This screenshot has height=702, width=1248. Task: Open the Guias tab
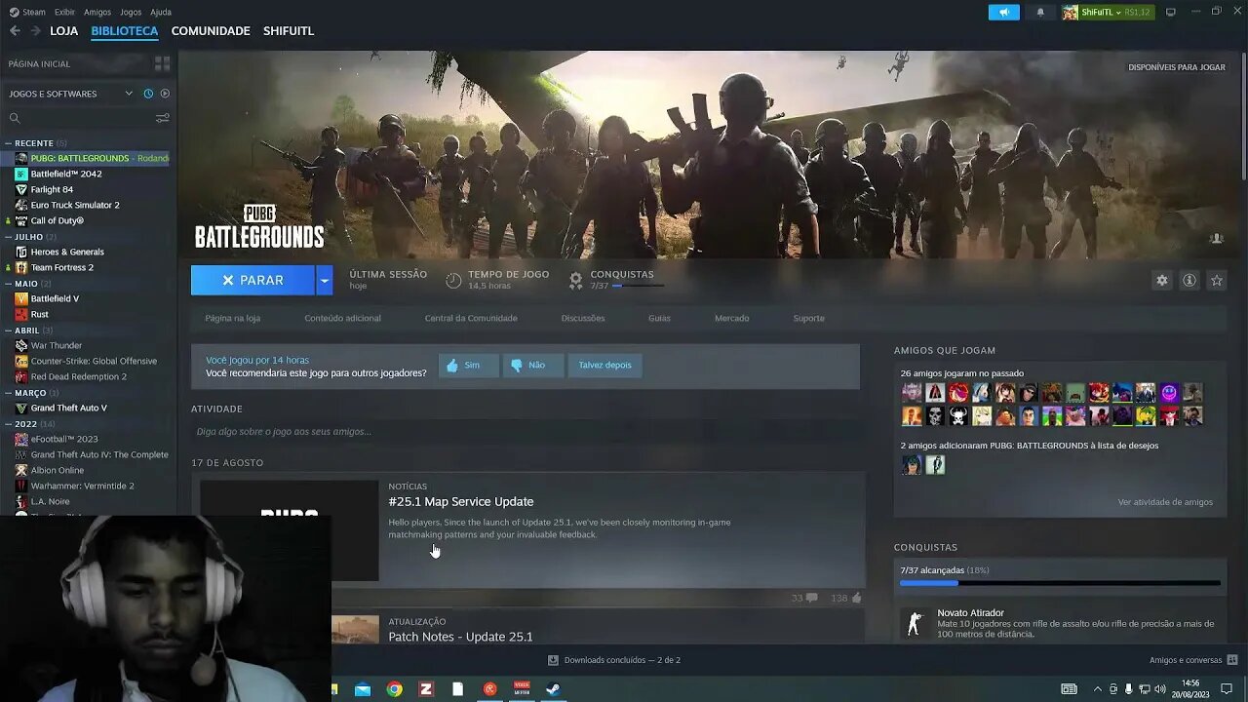coord(659,318)
